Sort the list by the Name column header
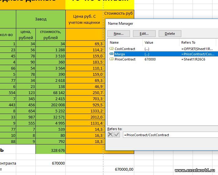Screen dimensions: 218x175 click(125, 42)
